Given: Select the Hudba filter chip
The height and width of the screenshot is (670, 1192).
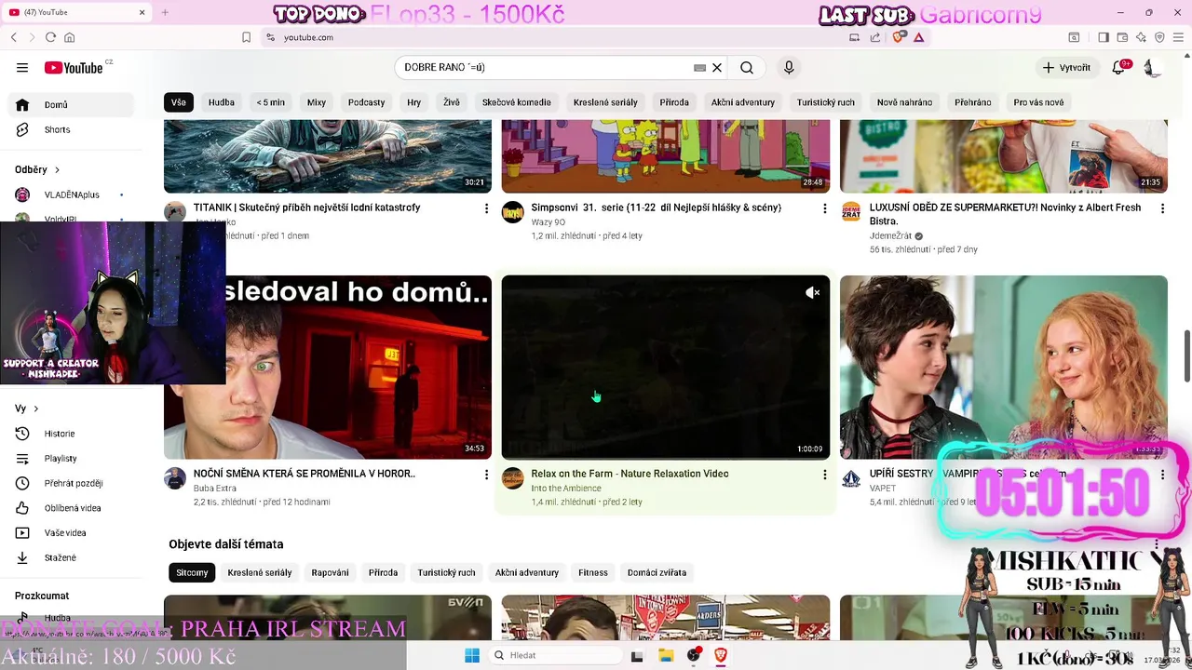Looking at the screenshot, I should [x=222, y=102].
